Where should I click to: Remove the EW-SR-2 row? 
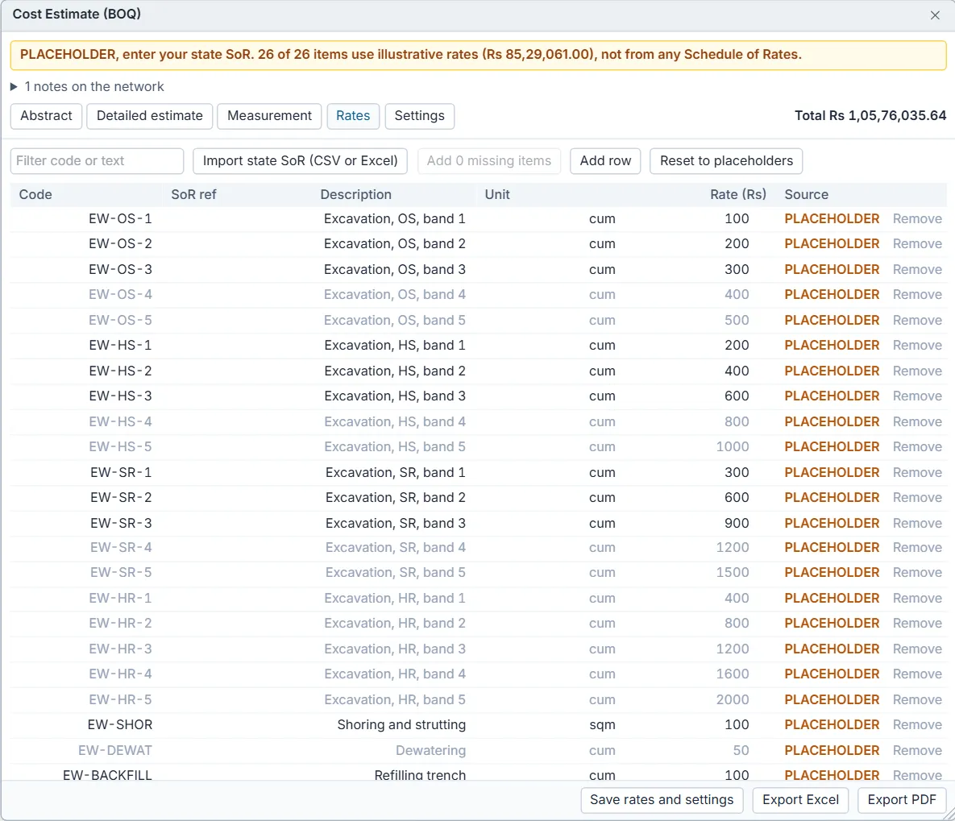pos(917,497)
